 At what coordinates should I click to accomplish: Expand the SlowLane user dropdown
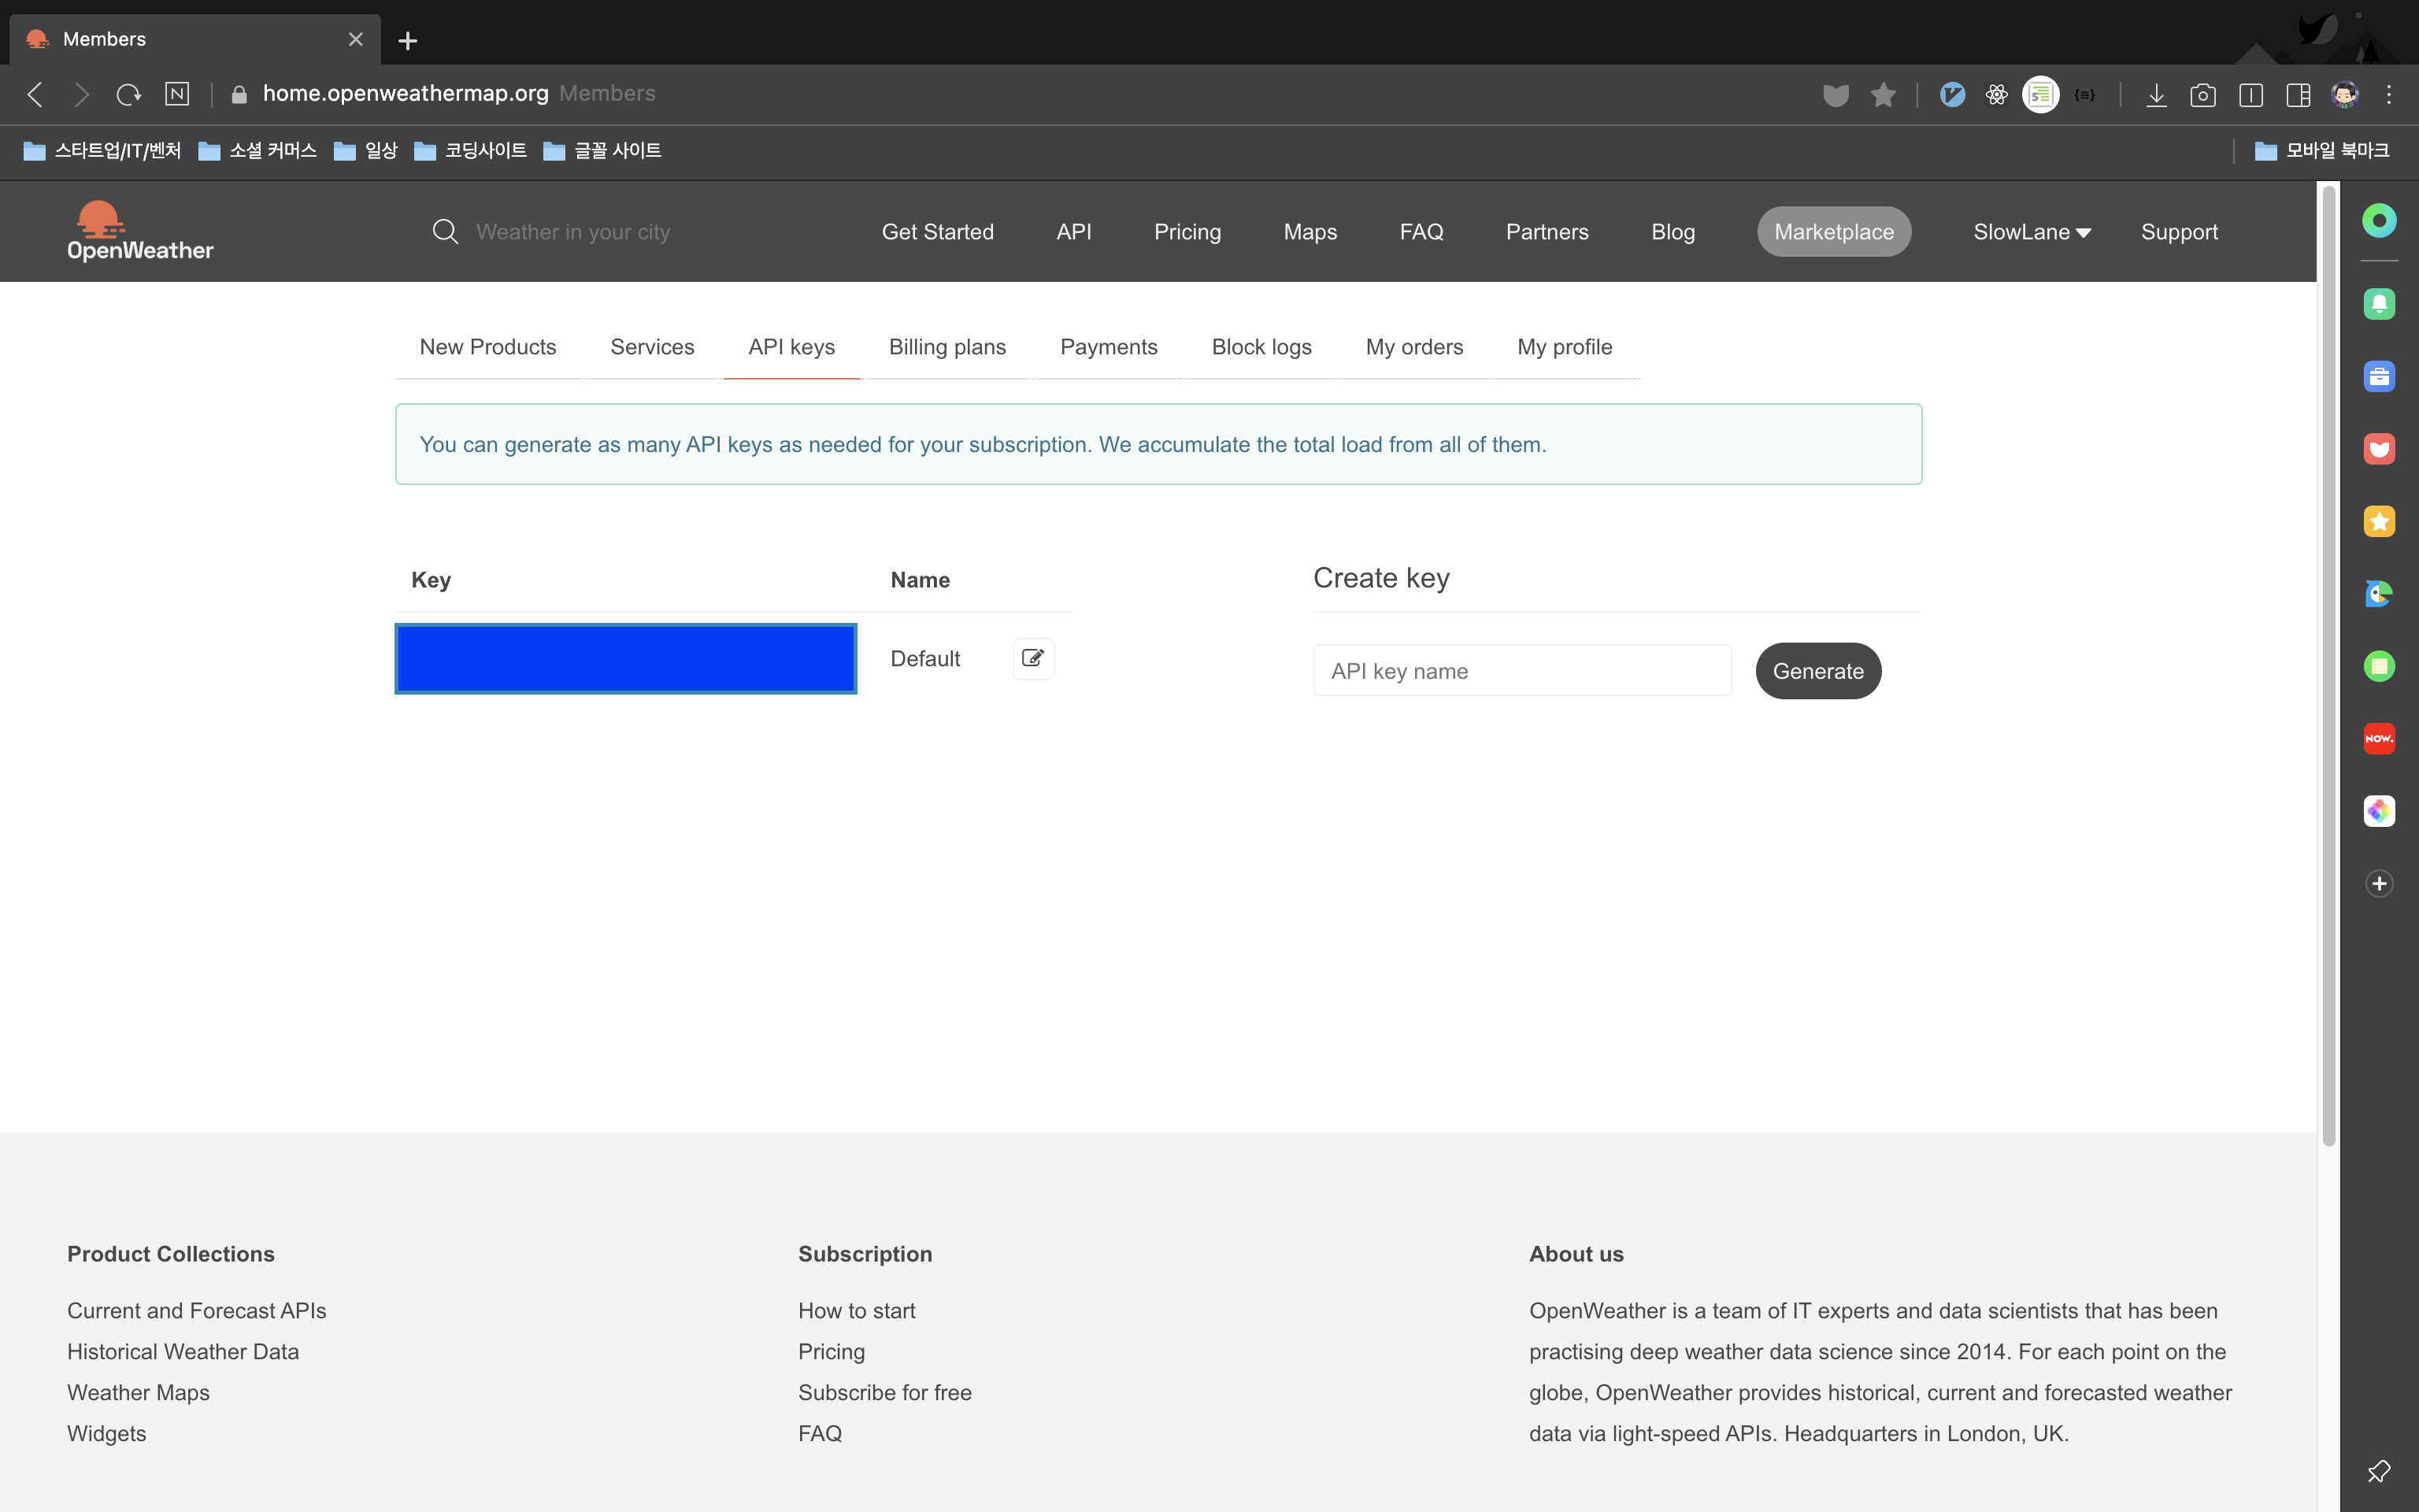pyautogui.click(x=2031, y=232)
